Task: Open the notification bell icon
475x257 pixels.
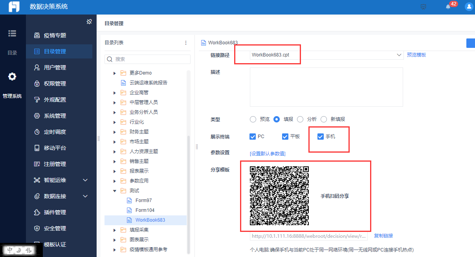Action: pyautogui.click(x=448, y=7)
